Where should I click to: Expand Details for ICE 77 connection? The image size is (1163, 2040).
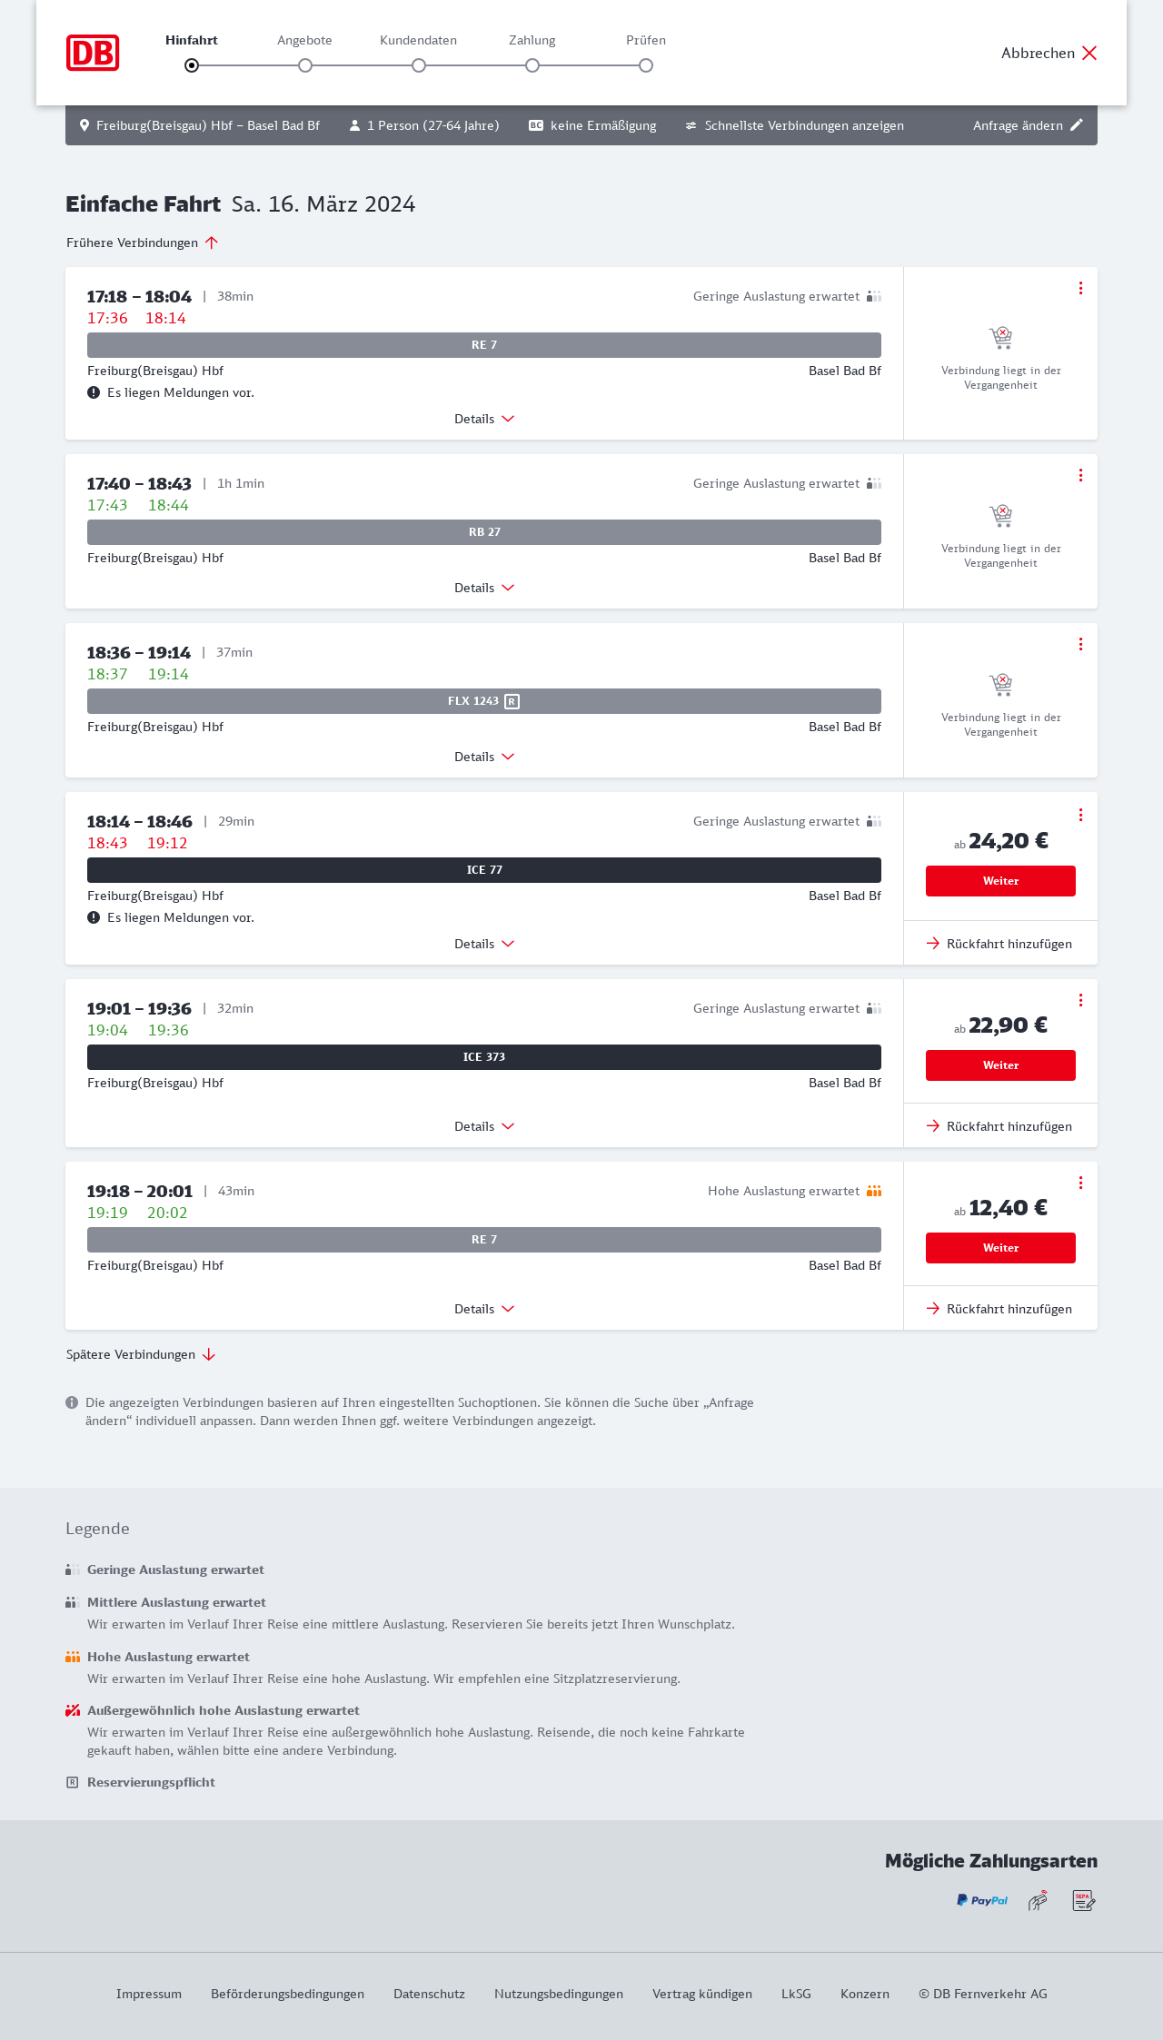click(484, 944)
